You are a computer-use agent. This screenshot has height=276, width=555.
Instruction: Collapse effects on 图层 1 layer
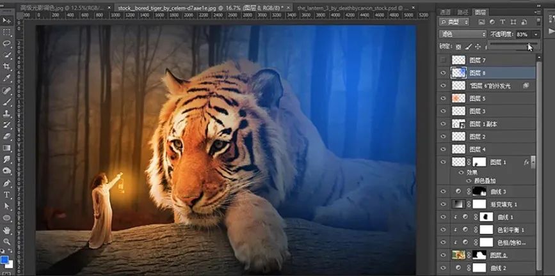[533, 162]
